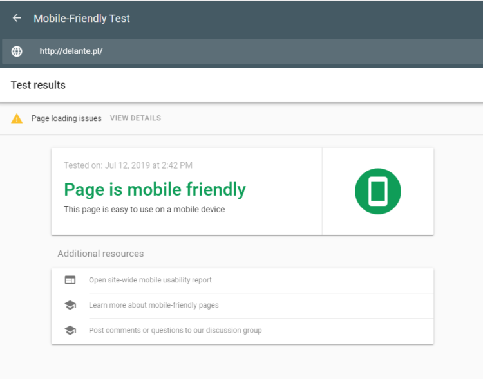This screenshot has width=483, height=379.
Task: Click the globe icon beside the URL
Action: pyautogui.click(x=17, y=51)
